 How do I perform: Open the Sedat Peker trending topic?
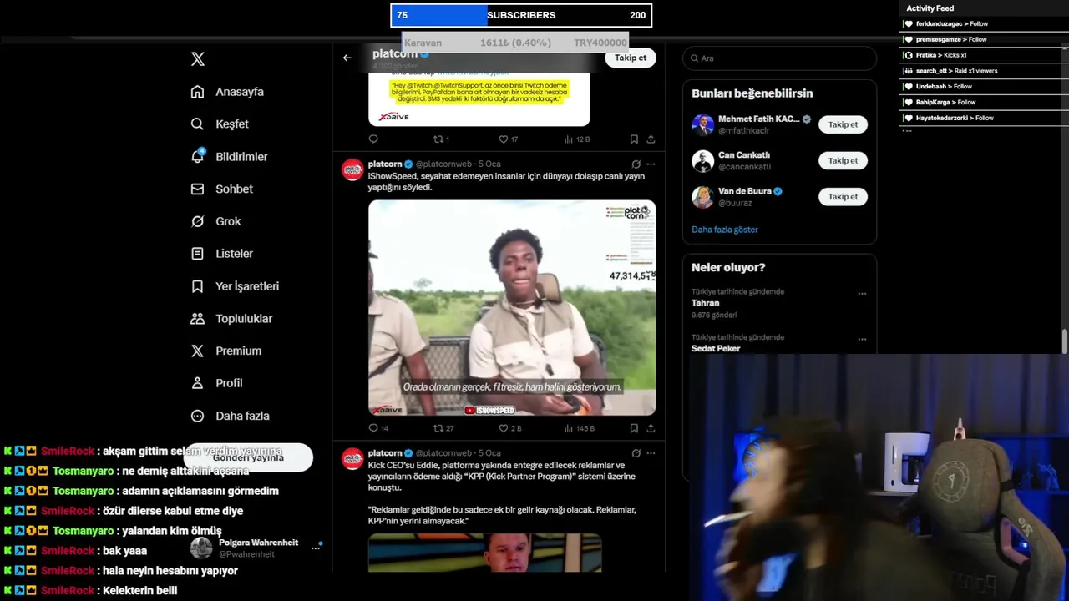(x=716, y=349)
